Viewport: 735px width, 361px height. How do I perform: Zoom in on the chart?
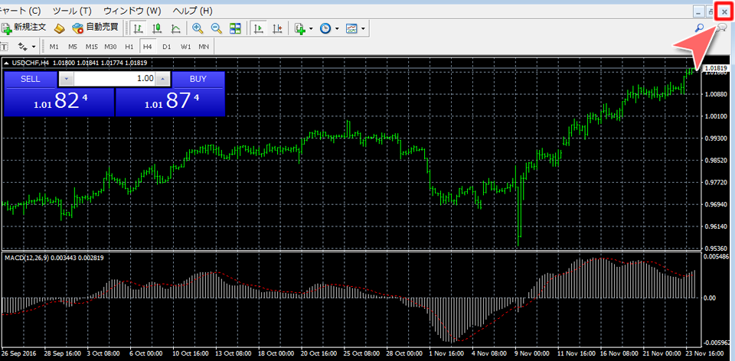(x=198, y=28)
